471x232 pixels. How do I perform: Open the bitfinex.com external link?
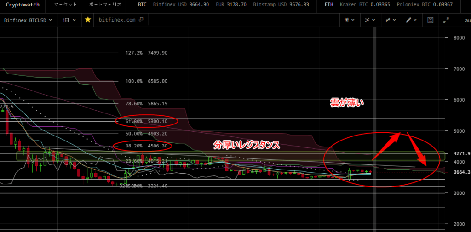pyautogui.click(x=121, y=20)
